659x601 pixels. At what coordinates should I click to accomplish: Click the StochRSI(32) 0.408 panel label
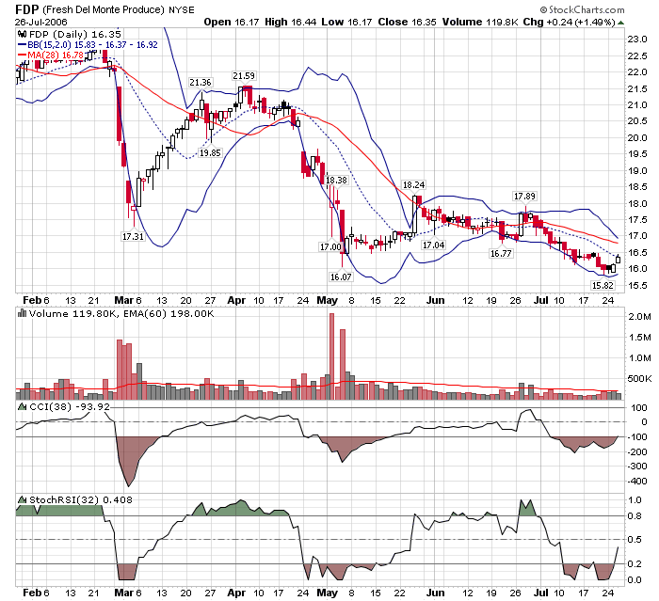click(x=81, y=499)
